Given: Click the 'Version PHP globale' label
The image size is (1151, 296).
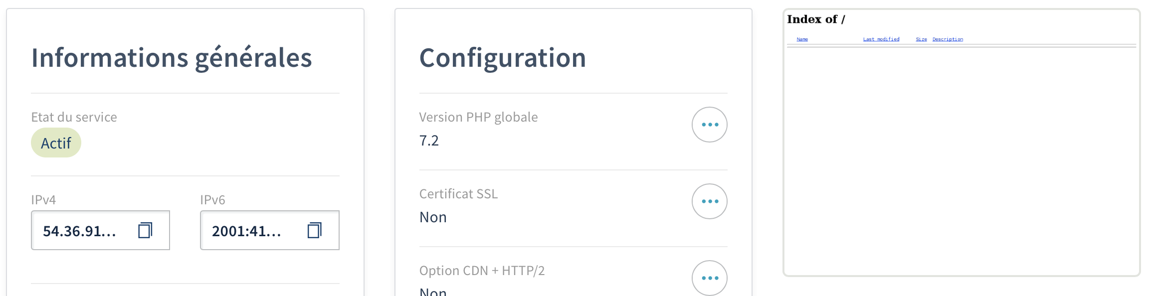Looking at the screenshot, I should [478, 117].
